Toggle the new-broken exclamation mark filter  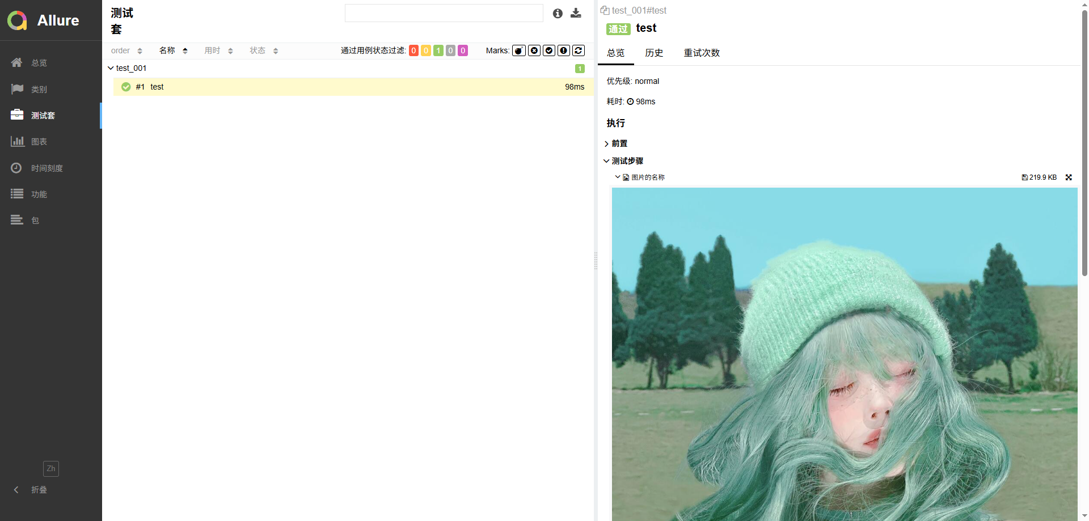click(x=564, y=51)
